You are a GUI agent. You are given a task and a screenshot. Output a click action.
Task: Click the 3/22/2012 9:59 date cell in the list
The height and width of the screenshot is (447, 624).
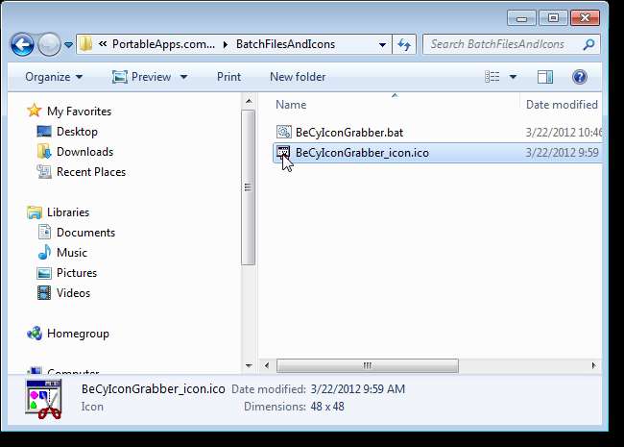[562, 153]
